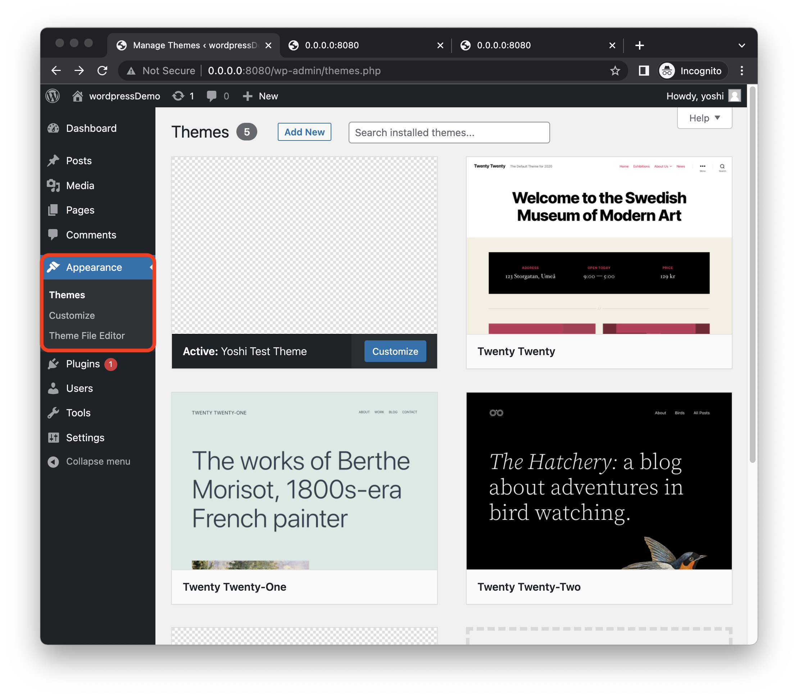Open the Twenty Twenty-Two theme thumbnail

tap(598, 481)
